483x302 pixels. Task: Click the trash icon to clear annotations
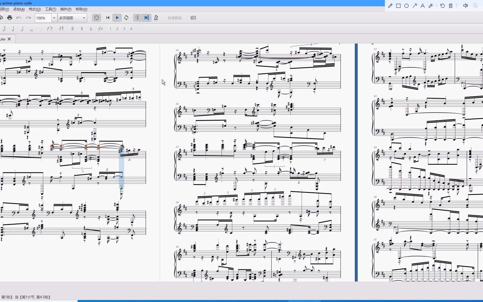click(x=451, y=6)
